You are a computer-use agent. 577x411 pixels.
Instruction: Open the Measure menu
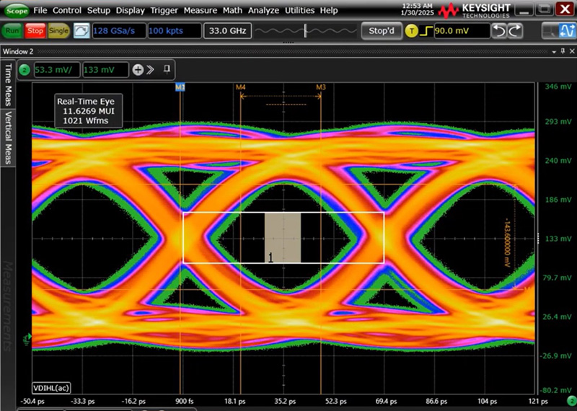tap(201, 11)
